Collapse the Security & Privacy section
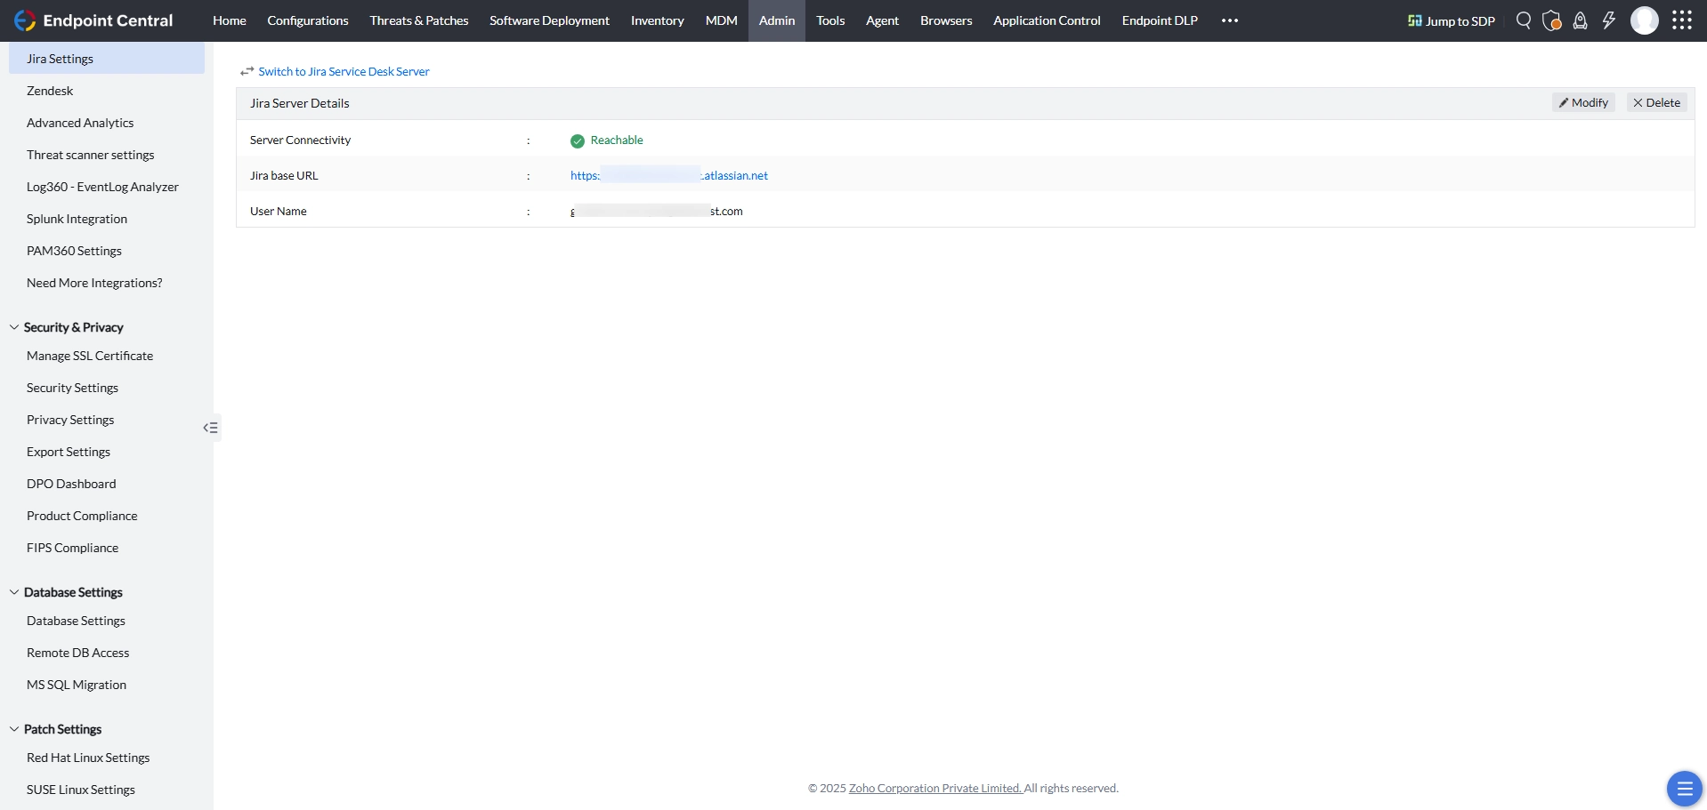The height and width of the screenshot is (810, 1707). pyautogui.click(x=14, y=327)
